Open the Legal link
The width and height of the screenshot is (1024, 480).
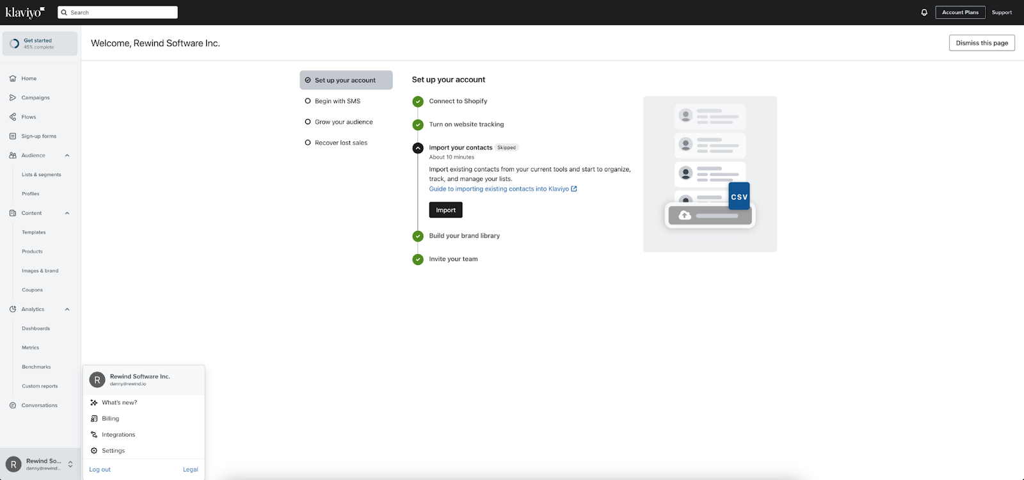coord(190,469)
